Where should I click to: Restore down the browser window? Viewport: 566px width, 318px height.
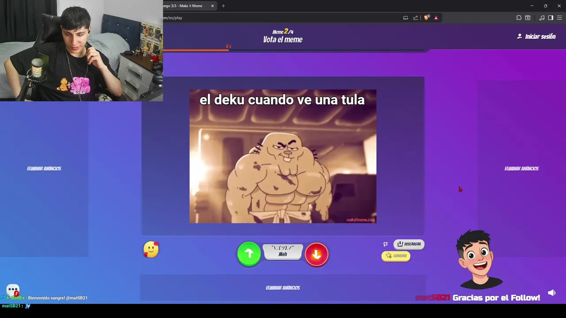tap(546, 6)
